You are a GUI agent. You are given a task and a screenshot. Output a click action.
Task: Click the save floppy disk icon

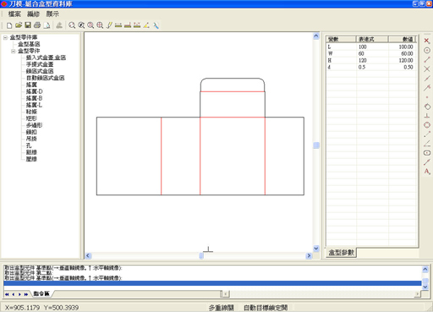28,25
